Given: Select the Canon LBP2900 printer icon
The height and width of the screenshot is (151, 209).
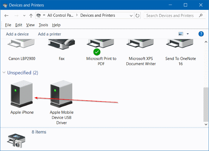Looking at the screenshot, I should (x=21, y=43).
